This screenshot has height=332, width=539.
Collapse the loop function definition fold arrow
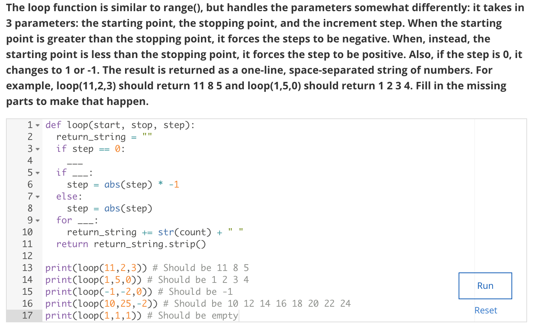37,125
